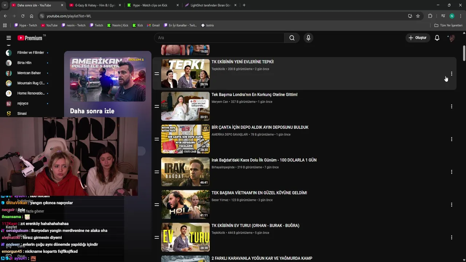Grab reorder handle of Meryem Can video row

157,106
